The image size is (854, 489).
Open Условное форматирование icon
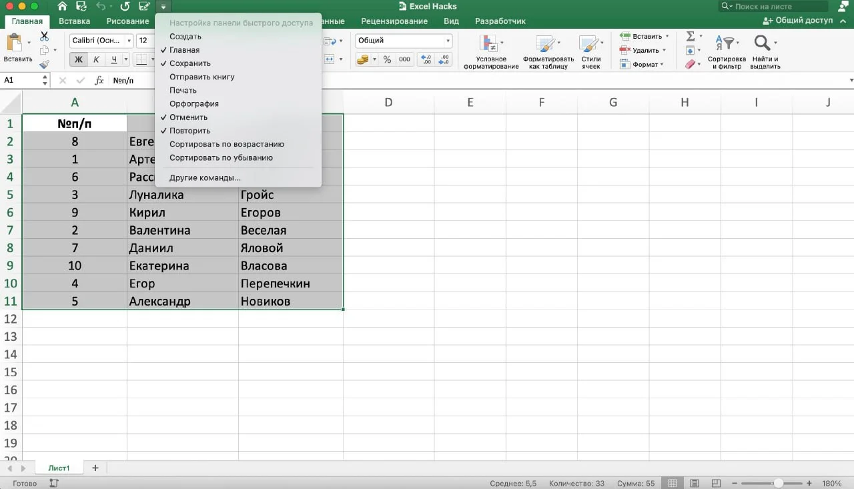(491, 52)
